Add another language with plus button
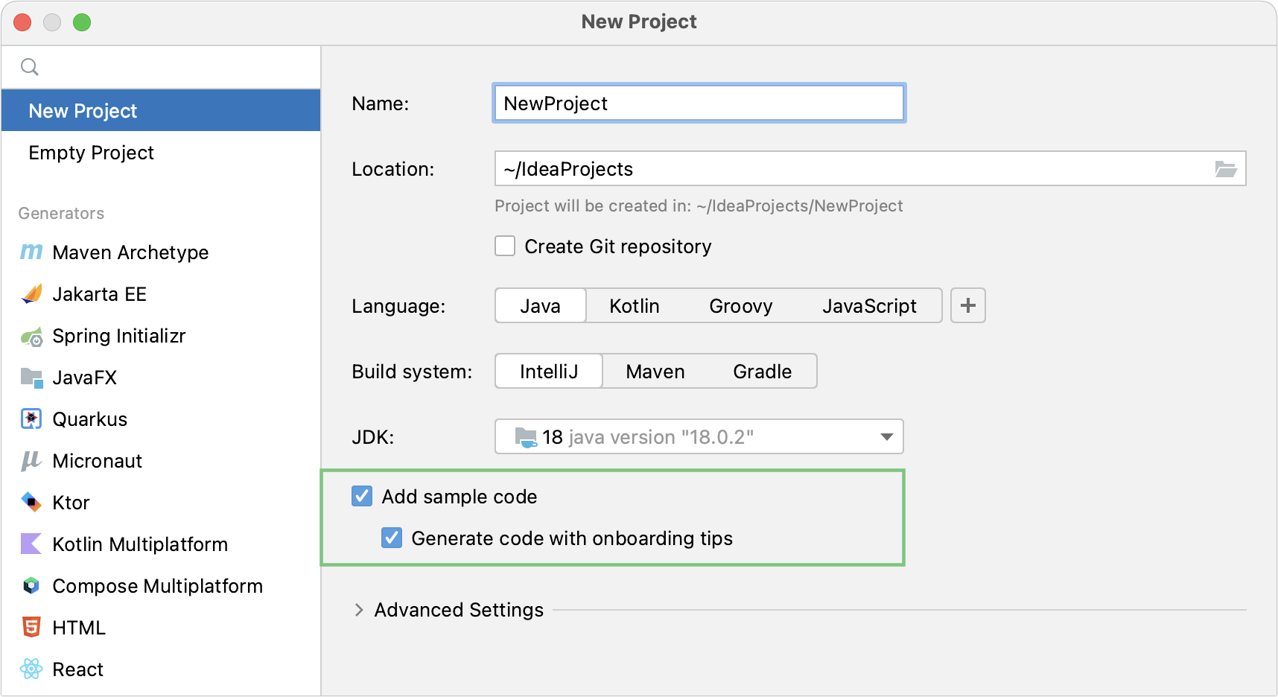The width and height of the screenshot is (1278, 697). (968, 305)
